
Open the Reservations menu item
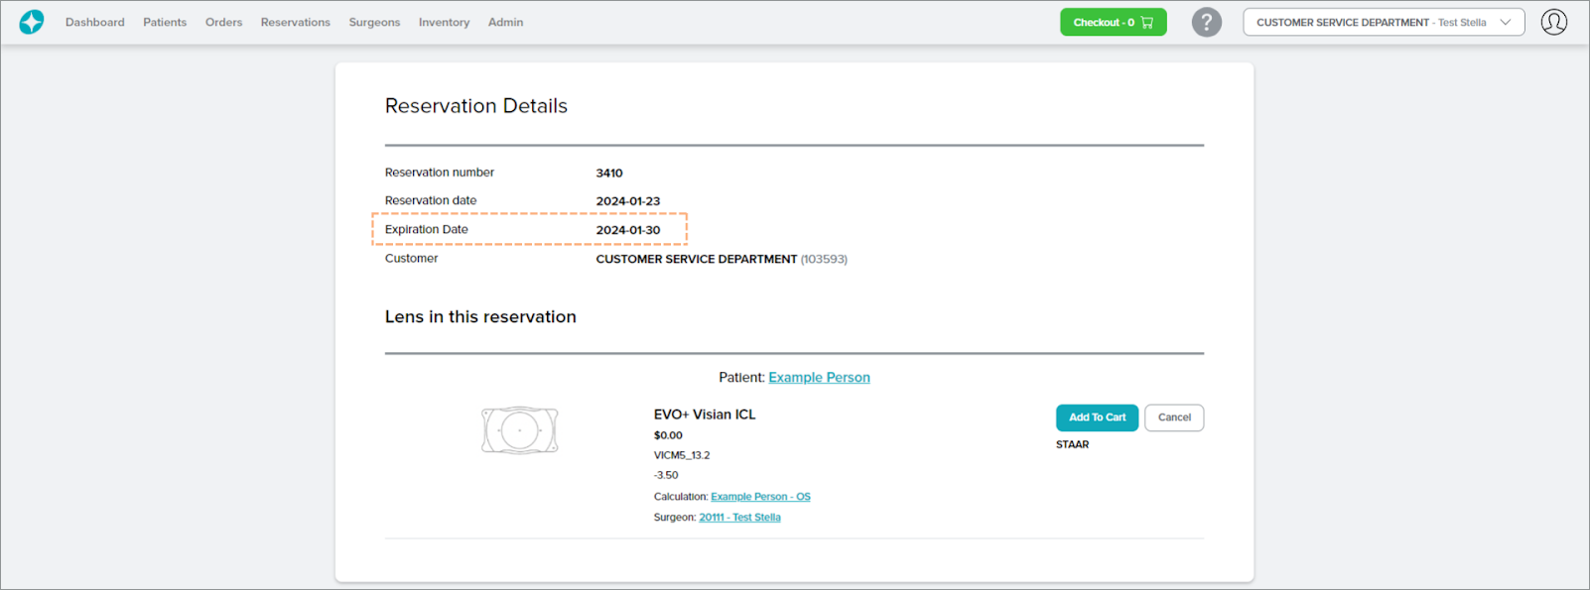(295, 22)
